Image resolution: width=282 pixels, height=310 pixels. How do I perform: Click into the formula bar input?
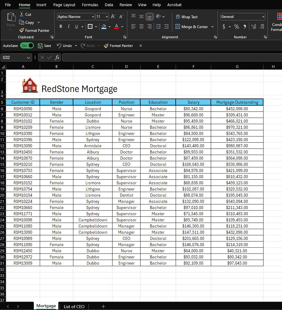coord(172,57)
